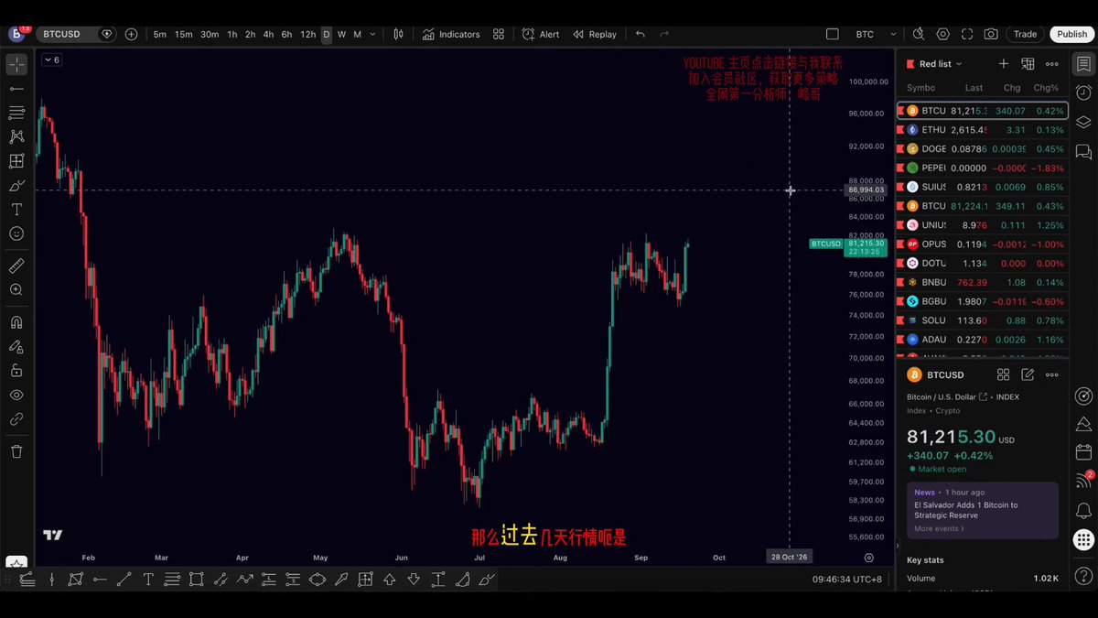
Task: Toggle lock all drawings padlock
Action: 16,371
